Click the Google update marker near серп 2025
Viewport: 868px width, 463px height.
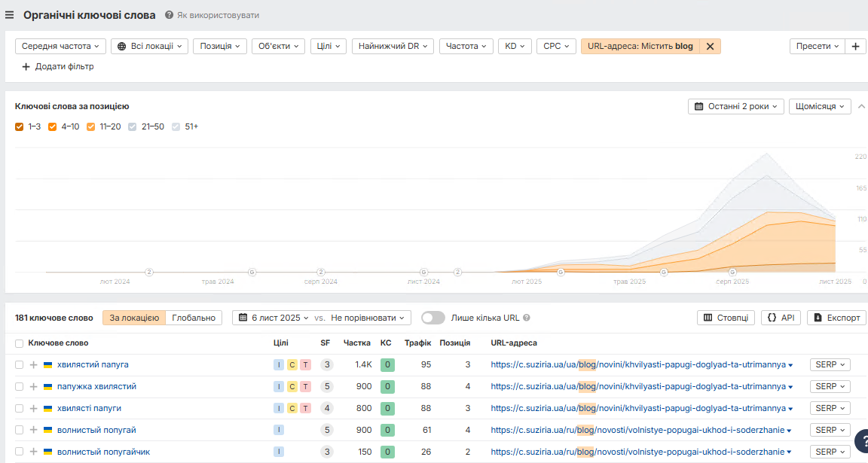(732, 273)
